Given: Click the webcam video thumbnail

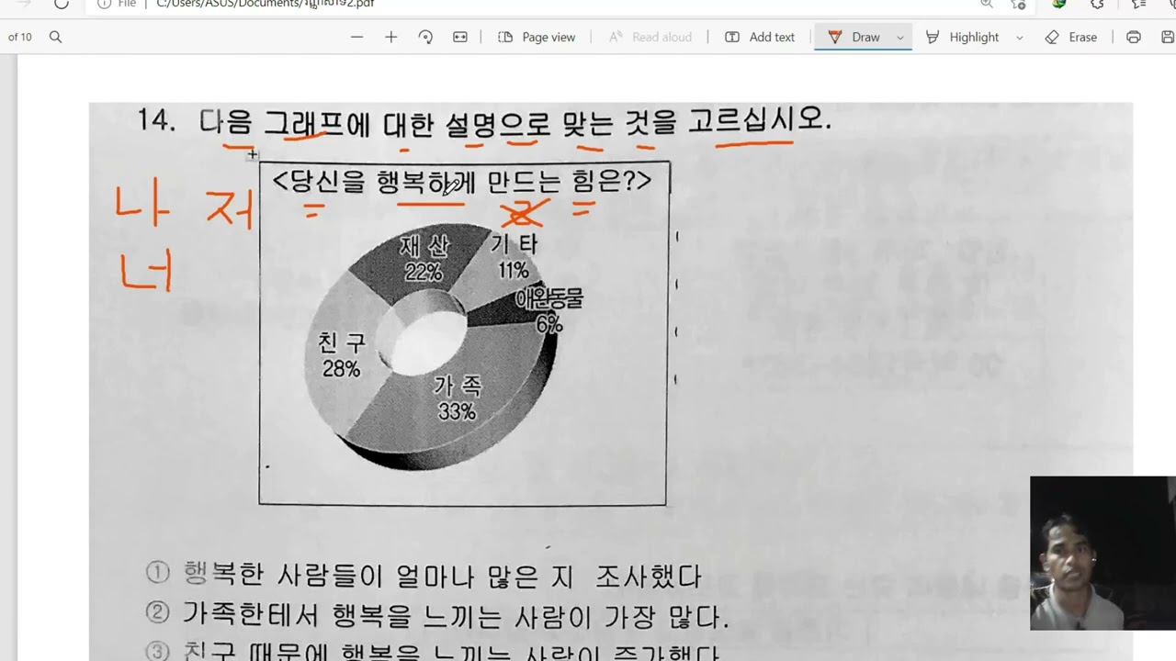Looking at the screenshot, I should [1102, 553].
